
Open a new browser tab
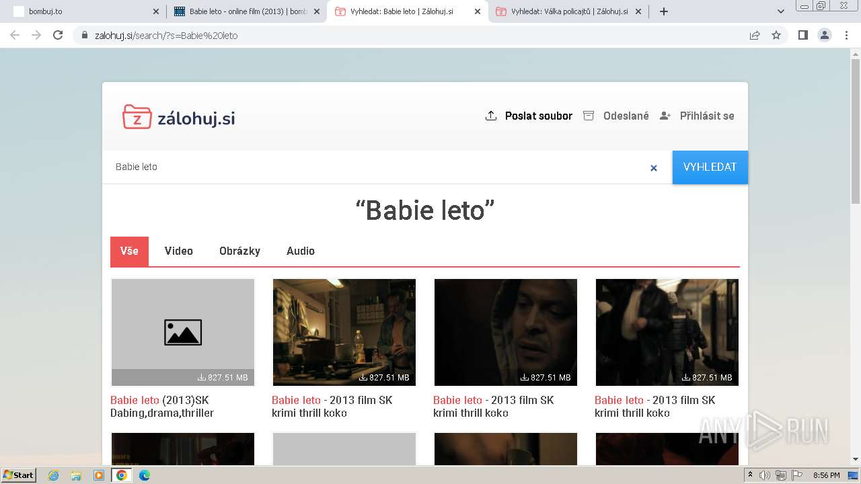tap(664, 11)
